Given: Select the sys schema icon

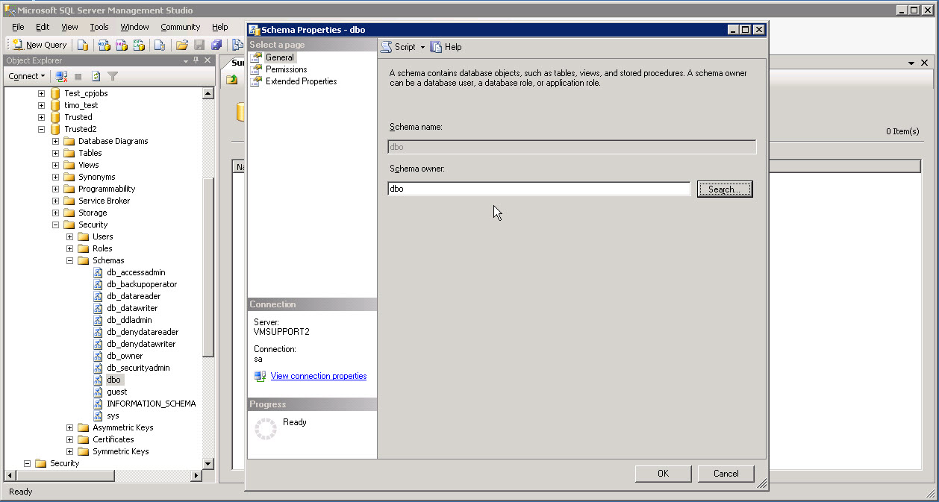Looking at the screenshot, I should click(98, 415).
